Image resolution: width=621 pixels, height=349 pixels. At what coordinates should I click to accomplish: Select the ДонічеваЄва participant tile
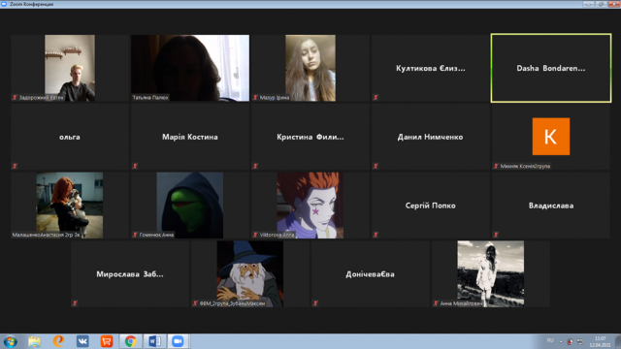(371, 273)
